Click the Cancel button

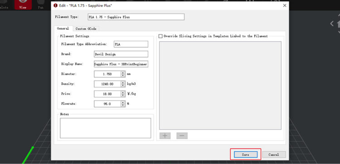(x=274, y=154)
